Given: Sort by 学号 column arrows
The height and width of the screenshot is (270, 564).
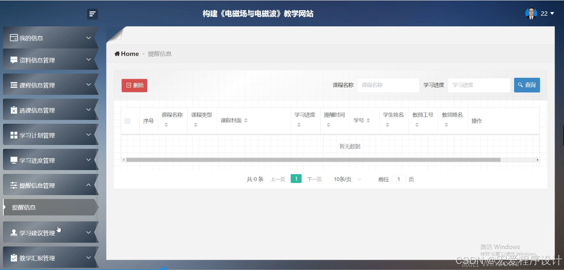Looking at the screenshot, I should click(368, 121).
